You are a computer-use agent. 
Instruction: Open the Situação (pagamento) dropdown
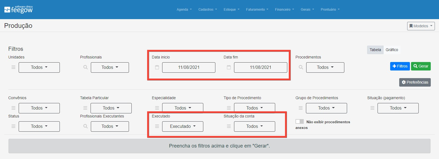coord(398,108)
